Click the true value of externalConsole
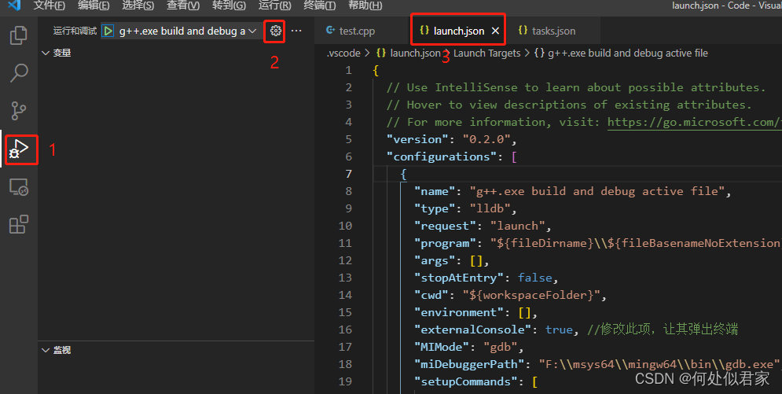This screenshot has height=394, width=782. (559, 330)
